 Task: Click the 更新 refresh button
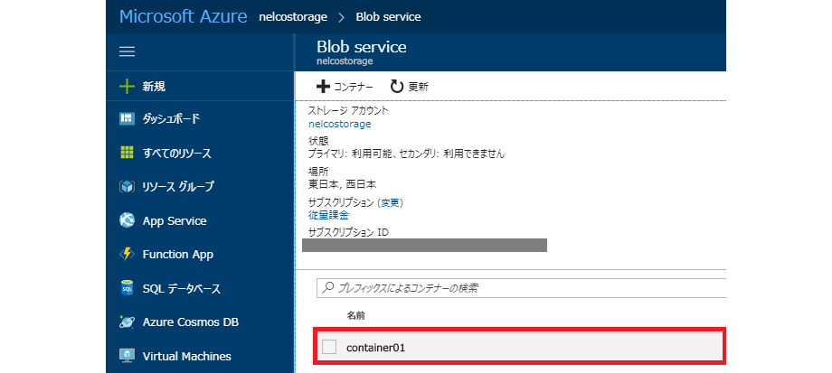click(409, 87)
